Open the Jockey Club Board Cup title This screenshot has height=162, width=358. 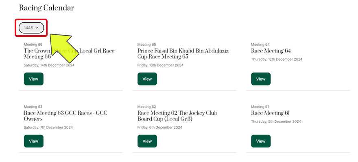(x=177, y=116)
